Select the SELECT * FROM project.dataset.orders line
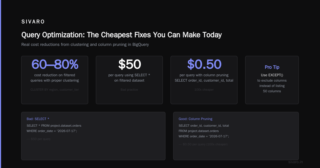Screen dimensions: 320x168 (x=54, y=126)
